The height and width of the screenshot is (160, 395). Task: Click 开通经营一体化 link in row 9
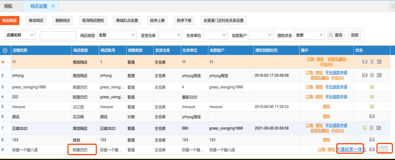click(351, 149)
